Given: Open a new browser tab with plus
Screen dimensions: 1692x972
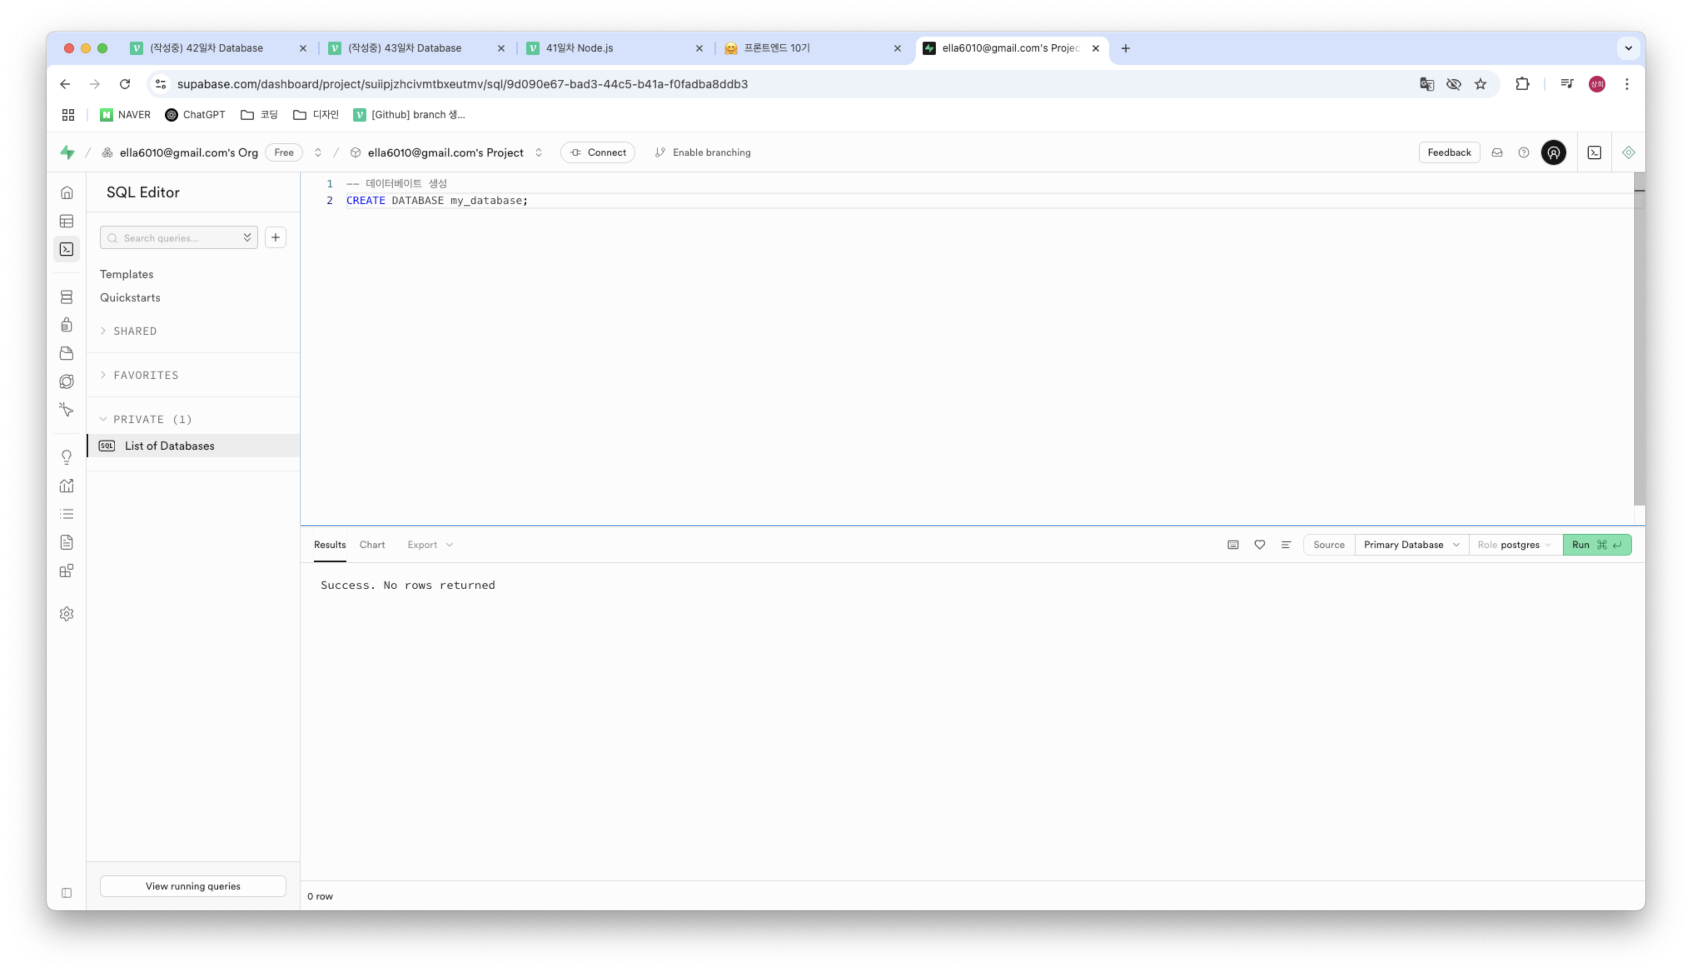Looking at the screenshot, I should tap(1125, 48).
